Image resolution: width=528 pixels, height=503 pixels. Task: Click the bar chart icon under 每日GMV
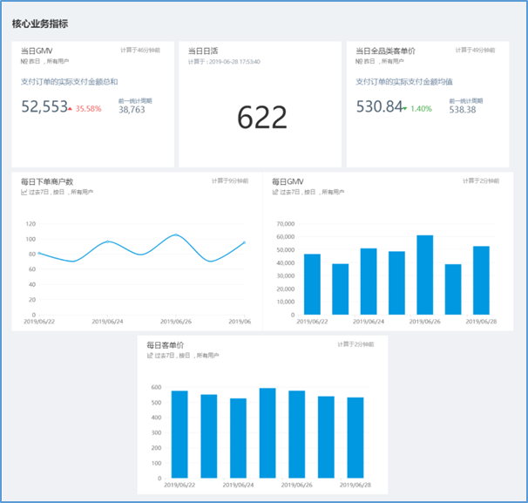click(274, 192)
